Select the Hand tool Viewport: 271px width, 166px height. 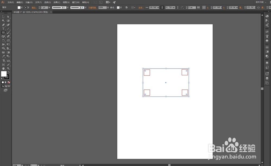click(3, 68)
